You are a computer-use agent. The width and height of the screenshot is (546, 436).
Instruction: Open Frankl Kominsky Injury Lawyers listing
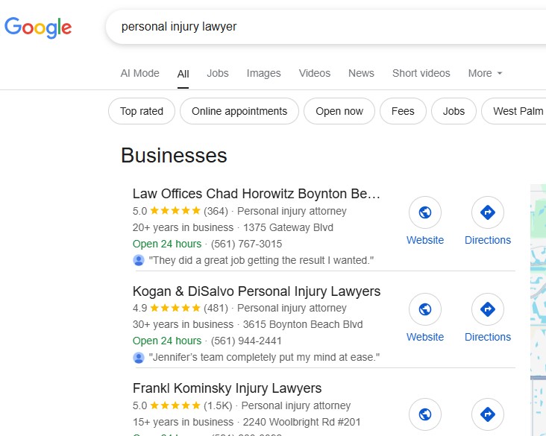click(x=227, y=388)
